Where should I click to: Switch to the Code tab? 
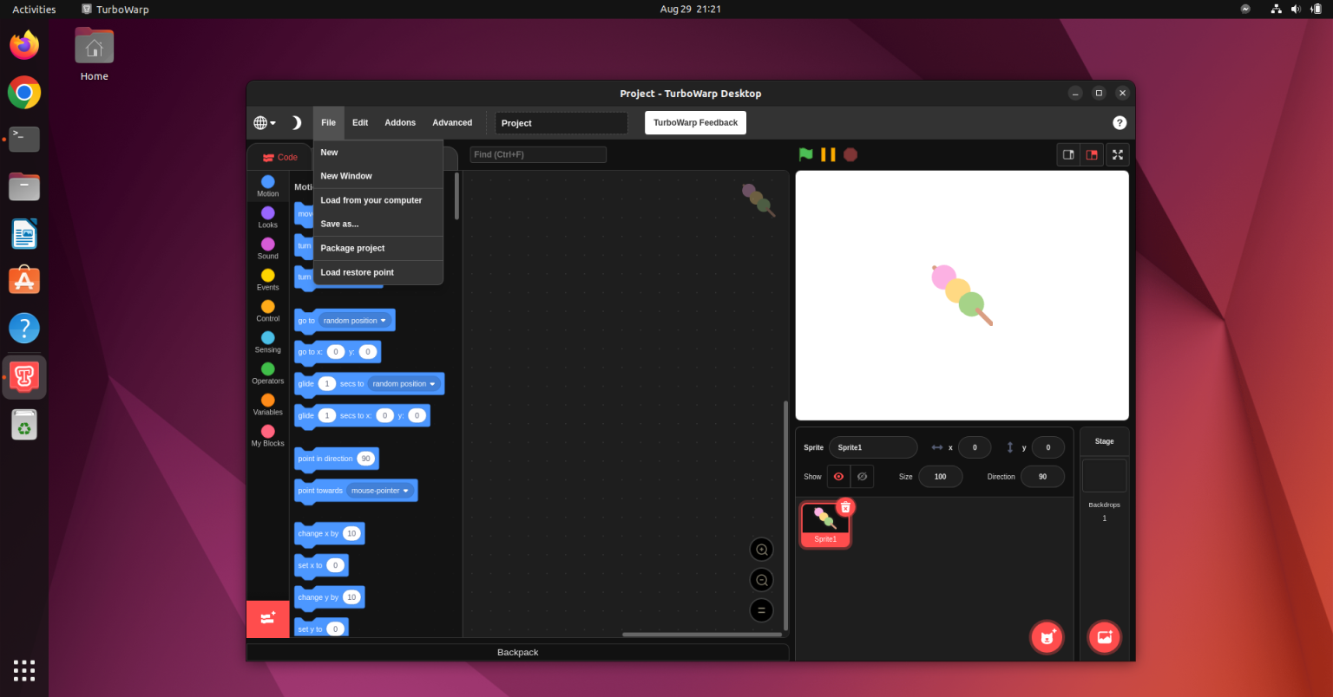pyautogui.click(x=279, y=157)
